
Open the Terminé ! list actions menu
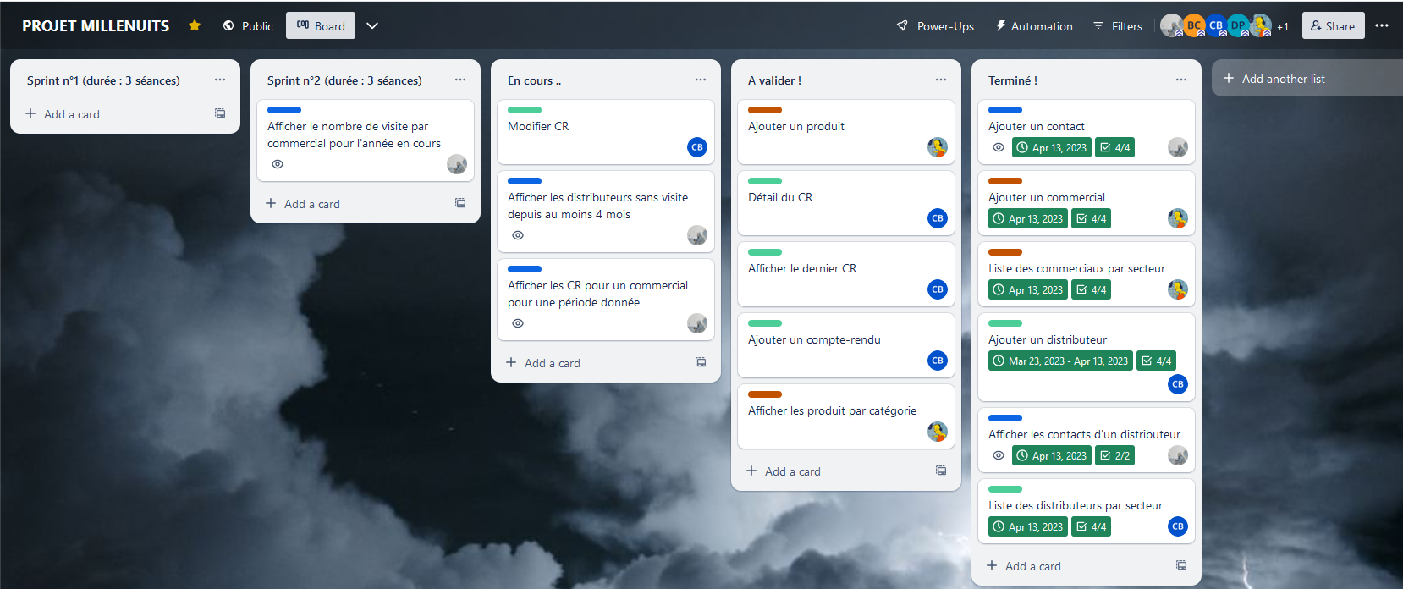click(x=1180, y=80)
